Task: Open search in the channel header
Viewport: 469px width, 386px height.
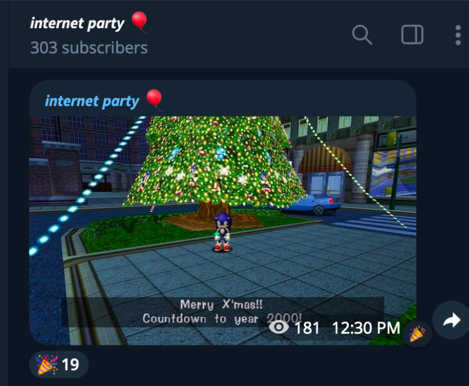Action: point(362,35)
